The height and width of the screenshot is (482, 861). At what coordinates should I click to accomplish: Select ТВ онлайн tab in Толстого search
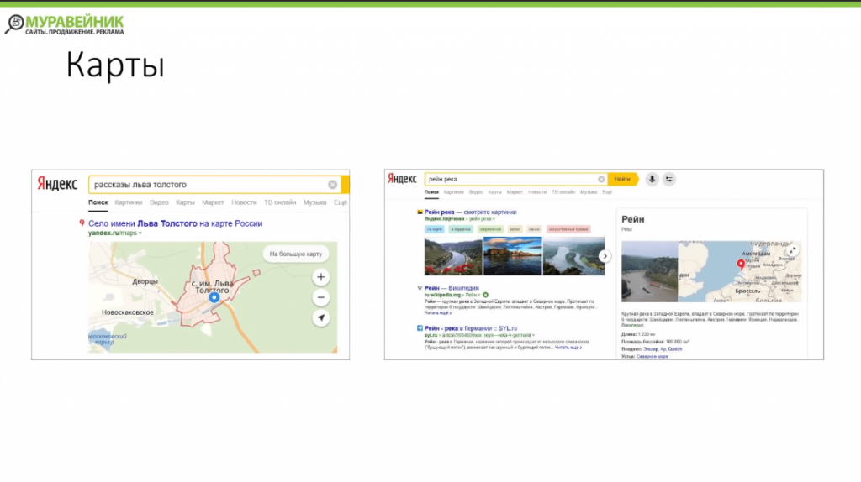pyautogui.click(x=280, y=202)
